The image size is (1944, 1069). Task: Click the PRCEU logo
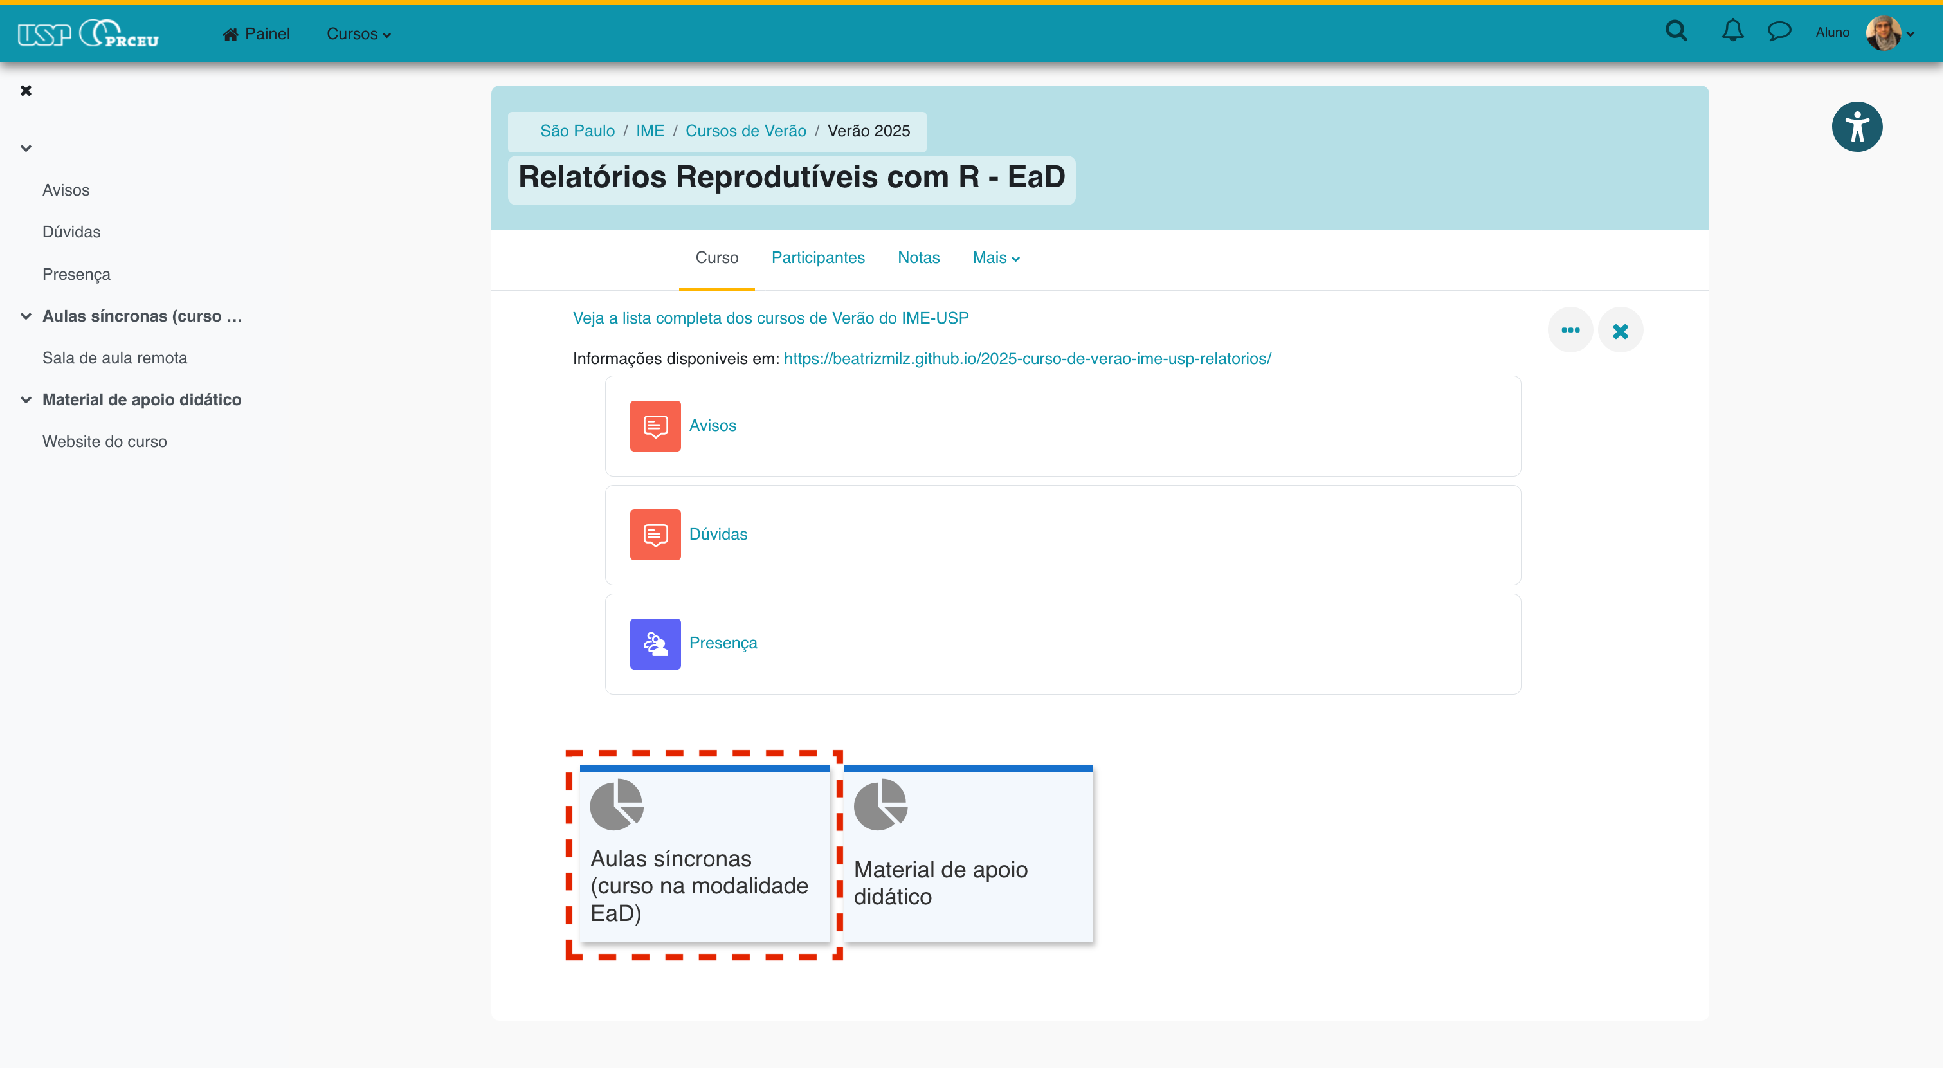coord(119,33)
